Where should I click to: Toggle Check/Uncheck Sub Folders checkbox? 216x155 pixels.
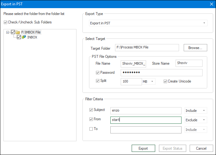(x=5, y=22)
